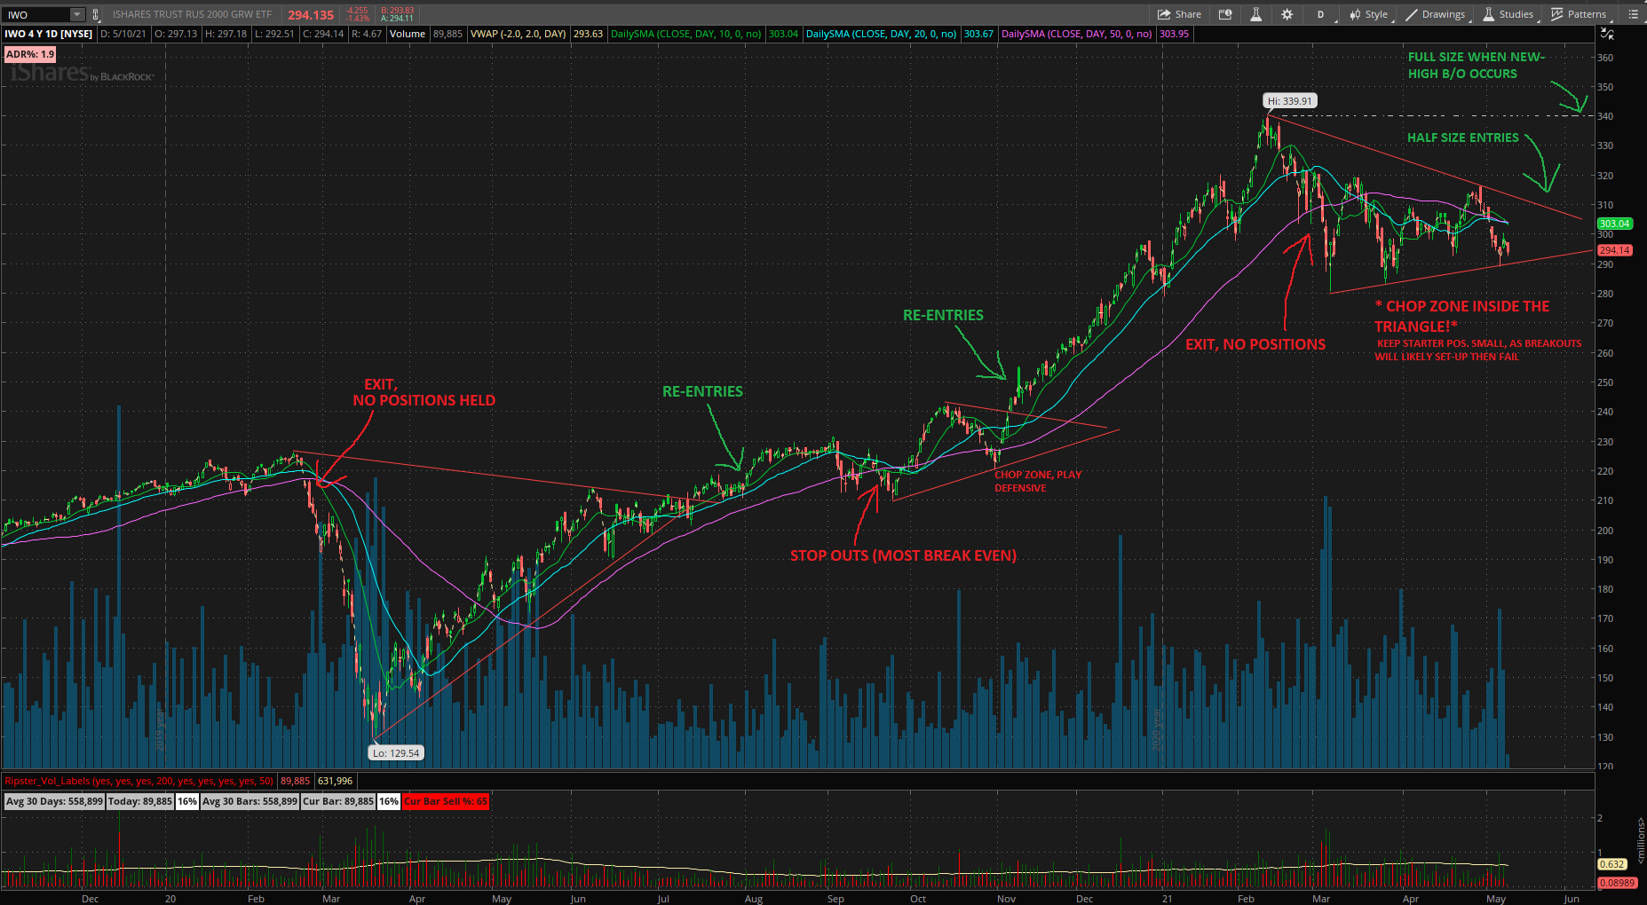Open the Drawings menu
Image resolution: width=1647 pixels, height=905 pixels.
pos(1436,14)
